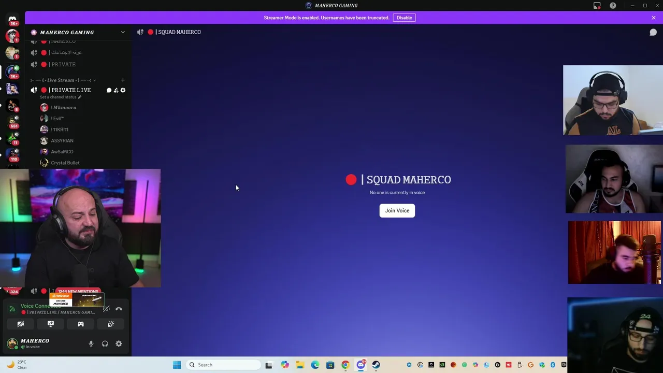Open the weather widget showing 23°C

tap(16, 365)
